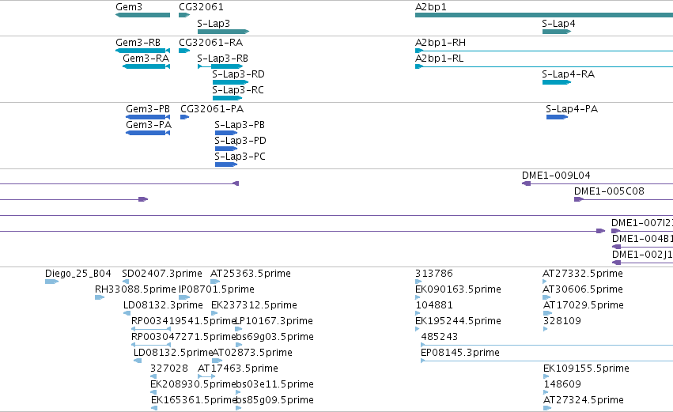
Task: Select the Gem3-RA transcript label
Action: [x=146, y=59]
